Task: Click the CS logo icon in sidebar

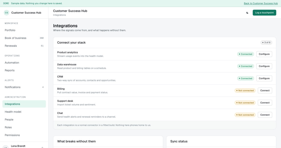Action: (x=7, y=13)
